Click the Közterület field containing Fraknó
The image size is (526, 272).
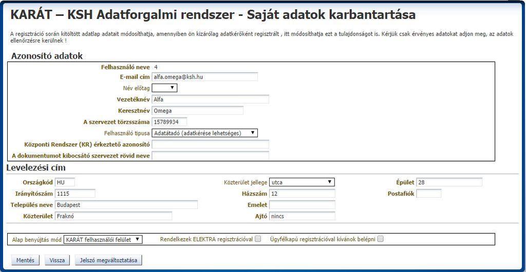click(x=113, y=216)
